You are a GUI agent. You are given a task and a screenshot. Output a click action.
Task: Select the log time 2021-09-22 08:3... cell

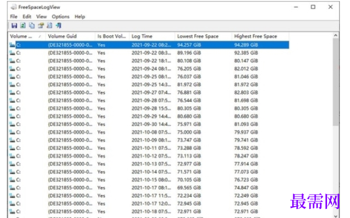click(151, 53)
